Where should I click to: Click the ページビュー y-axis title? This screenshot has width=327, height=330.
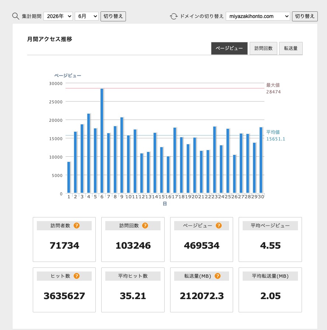(x=68, y=75)
